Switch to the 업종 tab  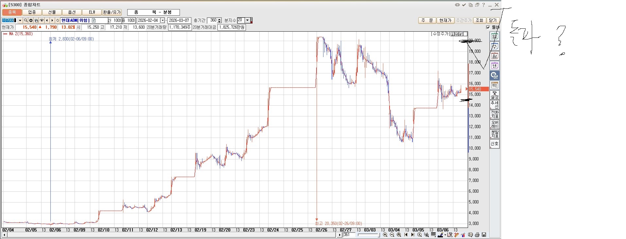pos(32,12)
